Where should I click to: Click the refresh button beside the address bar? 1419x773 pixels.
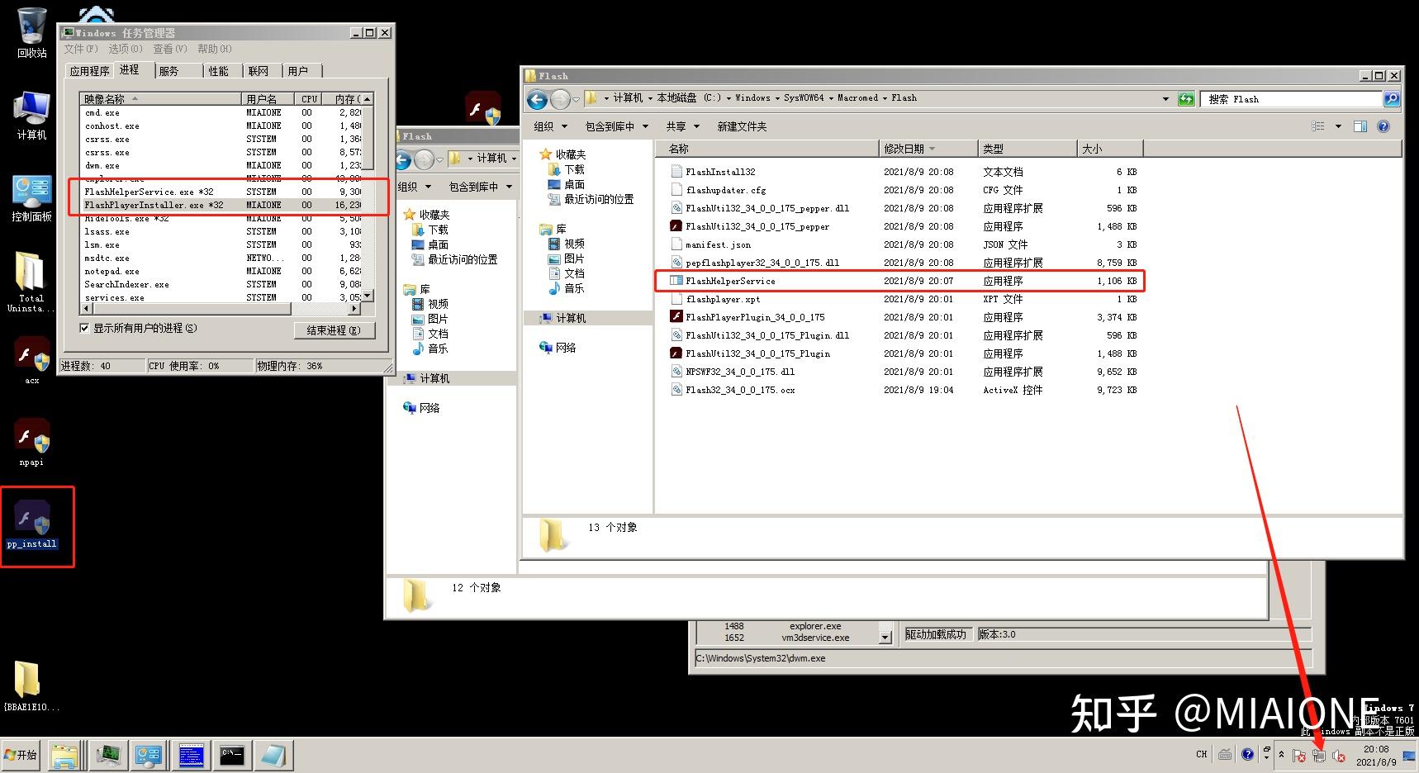pyautogui.click(x=1186, y=99)
